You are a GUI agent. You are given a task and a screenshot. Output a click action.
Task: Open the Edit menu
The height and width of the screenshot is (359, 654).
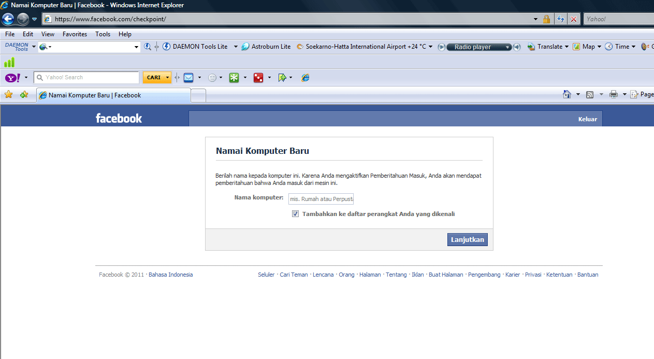click(28, 34)
